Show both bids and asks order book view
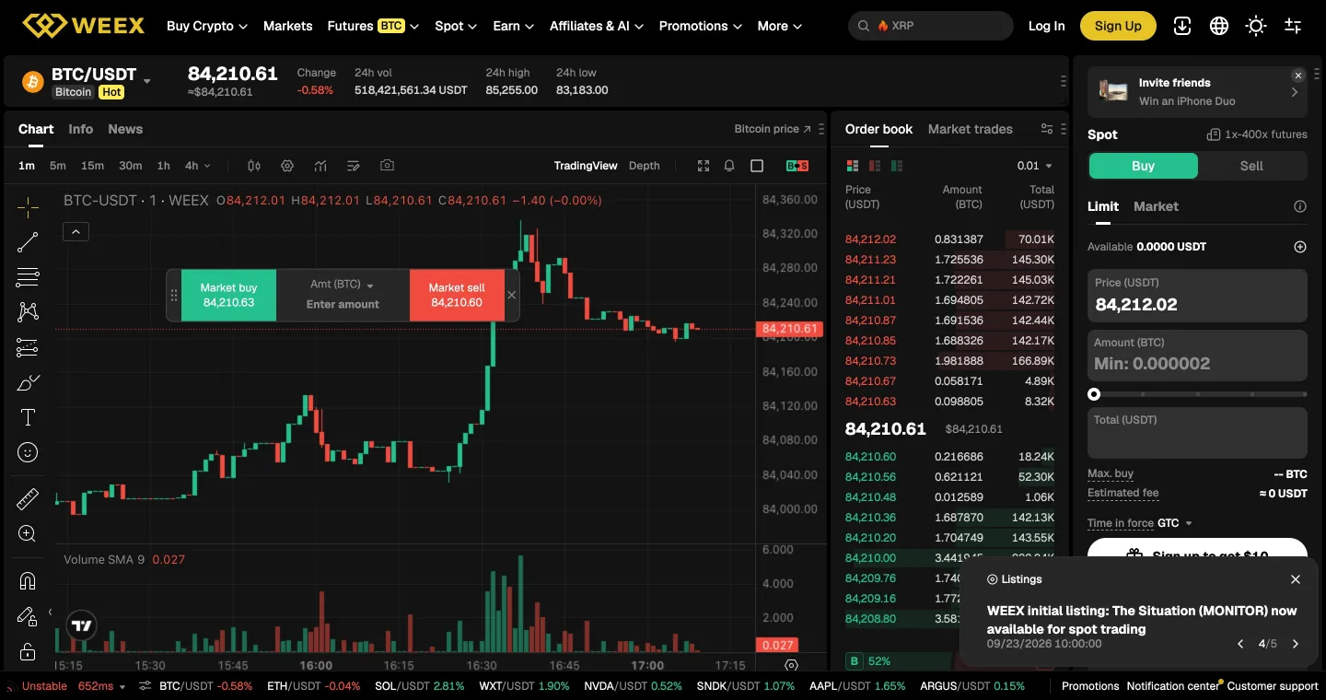1326x700 pixels. point(853,166)
